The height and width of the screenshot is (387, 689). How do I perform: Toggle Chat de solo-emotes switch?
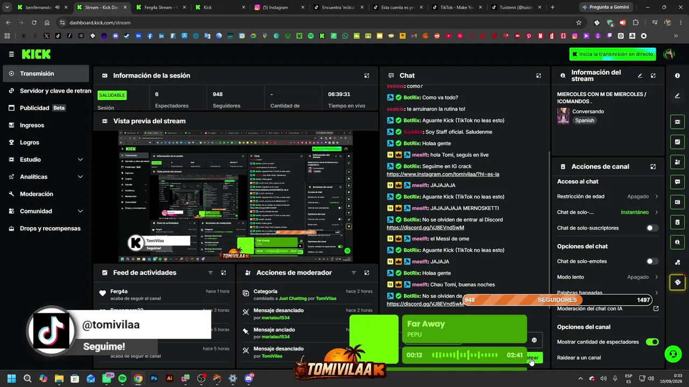click(x=652, y=261)
